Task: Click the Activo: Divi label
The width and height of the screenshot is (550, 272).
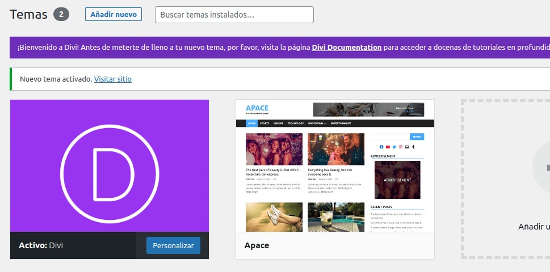Action: [41, 245]
